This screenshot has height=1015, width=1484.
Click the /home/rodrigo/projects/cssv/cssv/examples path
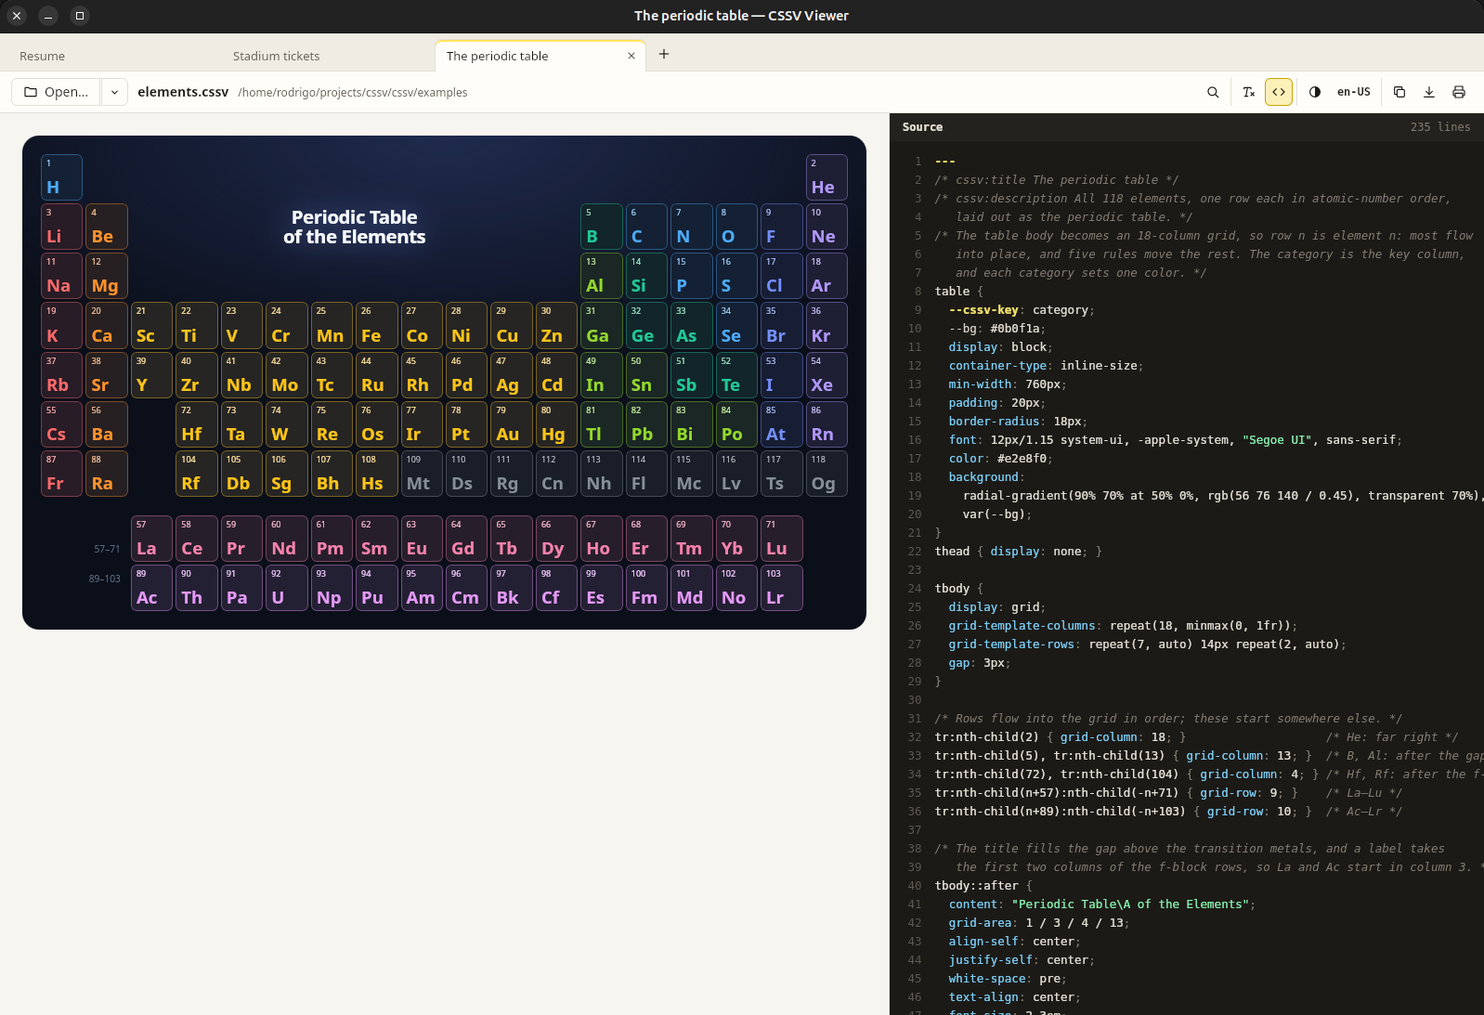353,93
